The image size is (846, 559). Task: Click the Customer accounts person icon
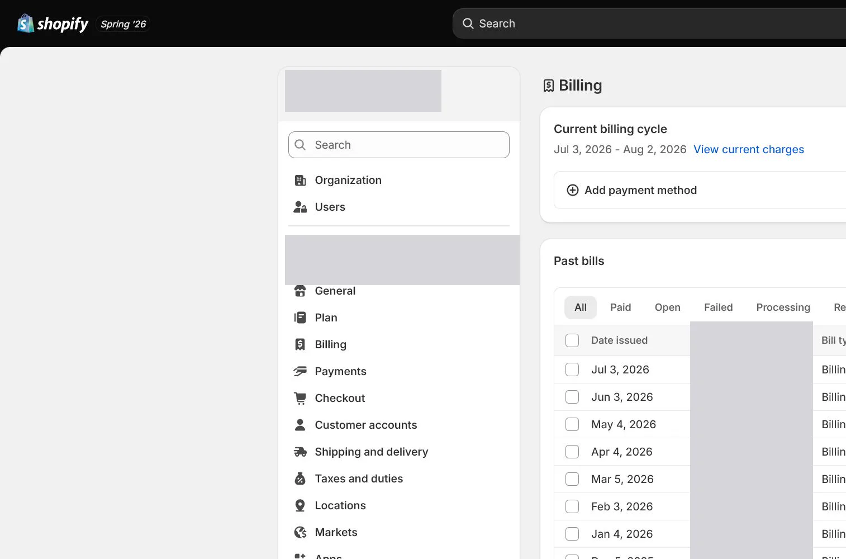(x=300, y=425)
